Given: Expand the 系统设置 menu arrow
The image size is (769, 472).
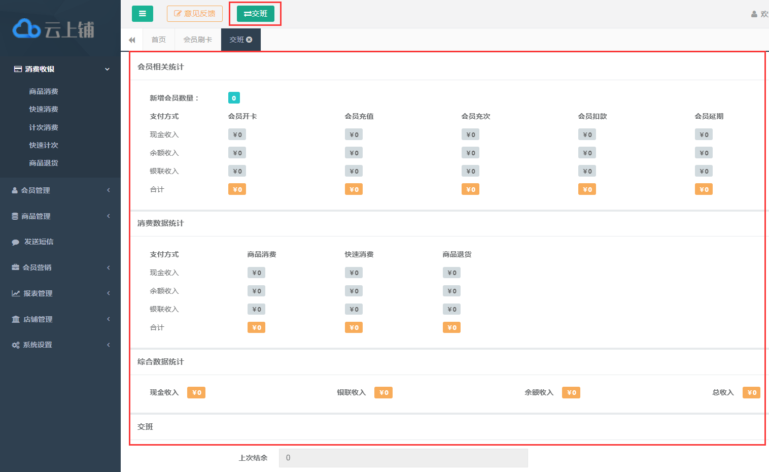Looking at the screenshot, I should [108, 345].
